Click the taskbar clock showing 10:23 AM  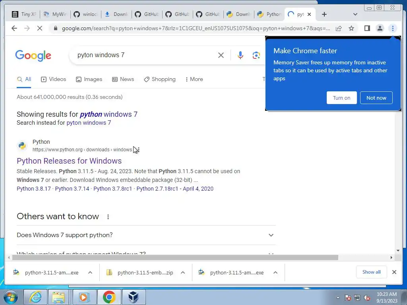tap(387, 297)
